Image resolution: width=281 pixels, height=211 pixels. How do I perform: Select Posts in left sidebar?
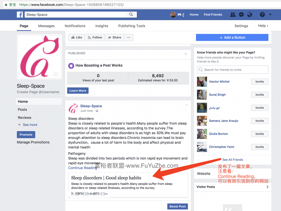(23, 110)
